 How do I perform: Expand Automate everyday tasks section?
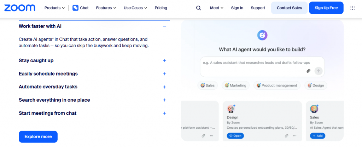164,87
